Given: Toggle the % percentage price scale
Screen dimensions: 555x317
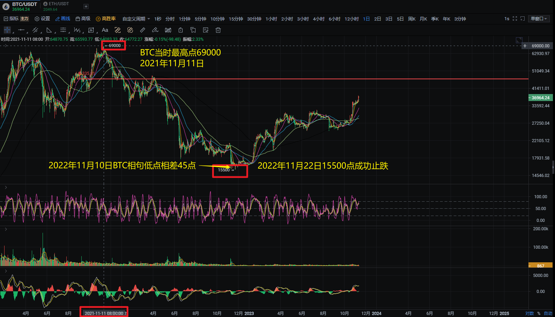Looking at the screenshot, I should pyautogui.click(x=539, y=313).
